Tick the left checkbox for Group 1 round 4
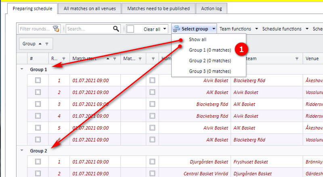This screenshot has height=177, width=323. click(x=38, y=116)
